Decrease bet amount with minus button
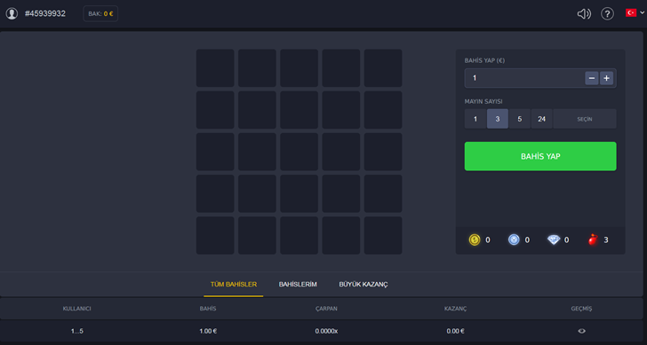Image resolution: width=647 pixels, height=345 pixels. pyautogui.click(x=592, y=78)
